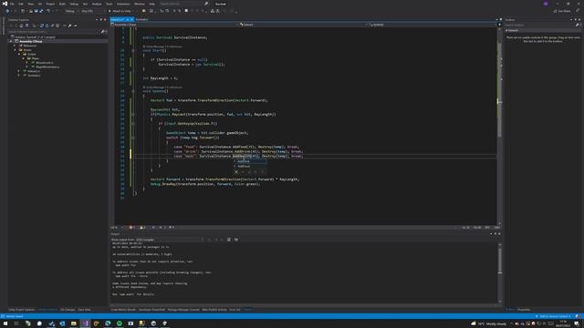Open the Analyze menu
Viewport: 584px width, 328px height.
97,4
